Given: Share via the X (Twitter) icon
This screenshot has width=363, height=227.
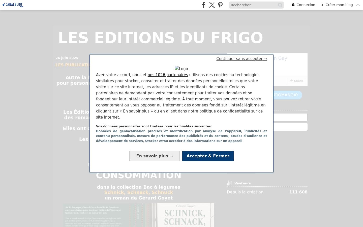Looking at the screenshot, I should [x=212, y=5].
